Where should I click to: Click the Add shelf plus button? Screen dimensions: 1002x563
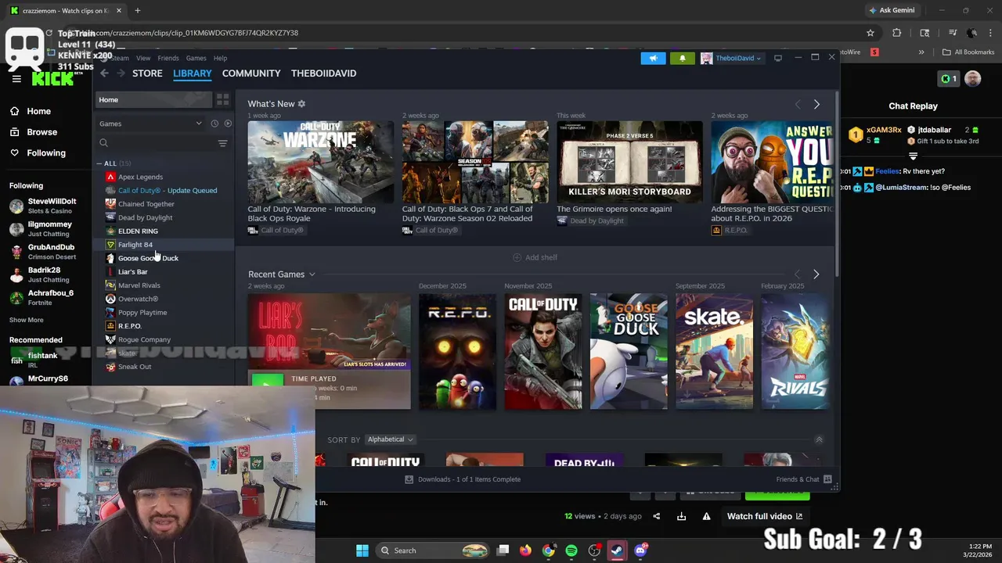pos(535,257)
